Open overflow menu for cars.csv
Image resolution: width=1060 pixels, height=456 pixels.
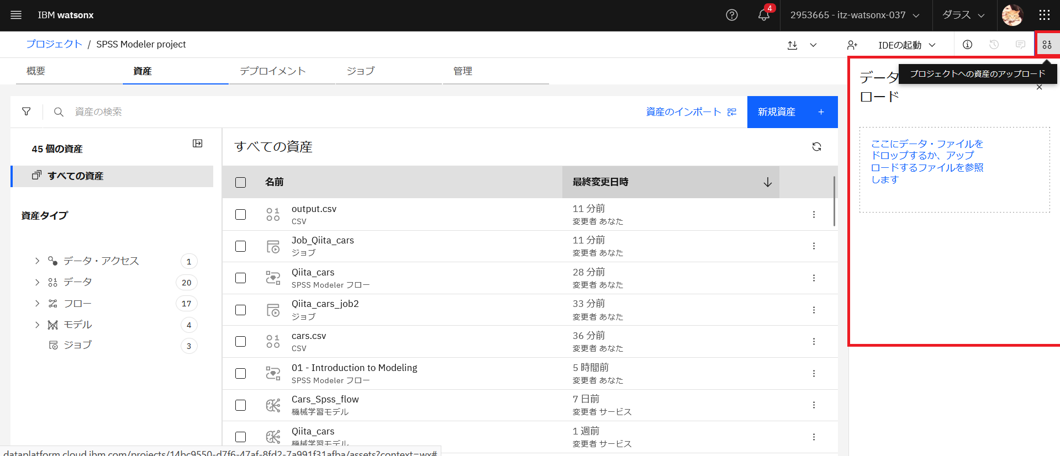point(814,341)
